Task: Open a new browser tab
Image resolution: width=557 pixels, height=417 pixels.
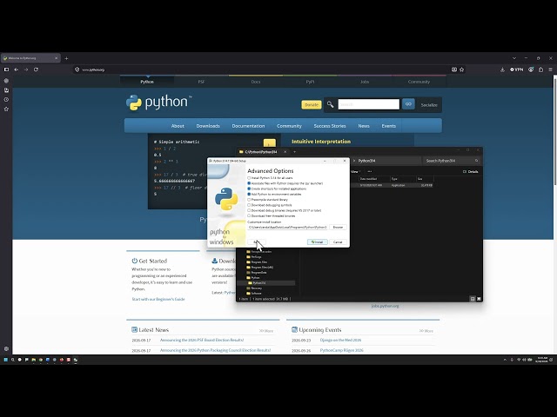Action: click(x=66, y=58)
